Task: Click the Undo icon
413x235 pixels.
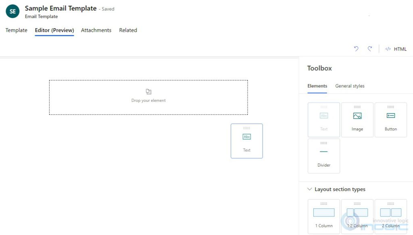Action: (x=356, y=49)
